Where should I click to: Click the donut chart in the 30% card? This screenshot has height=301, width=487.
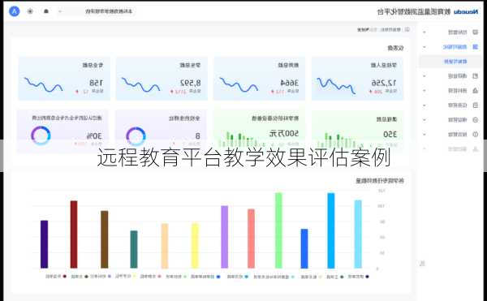coord(41,135)
